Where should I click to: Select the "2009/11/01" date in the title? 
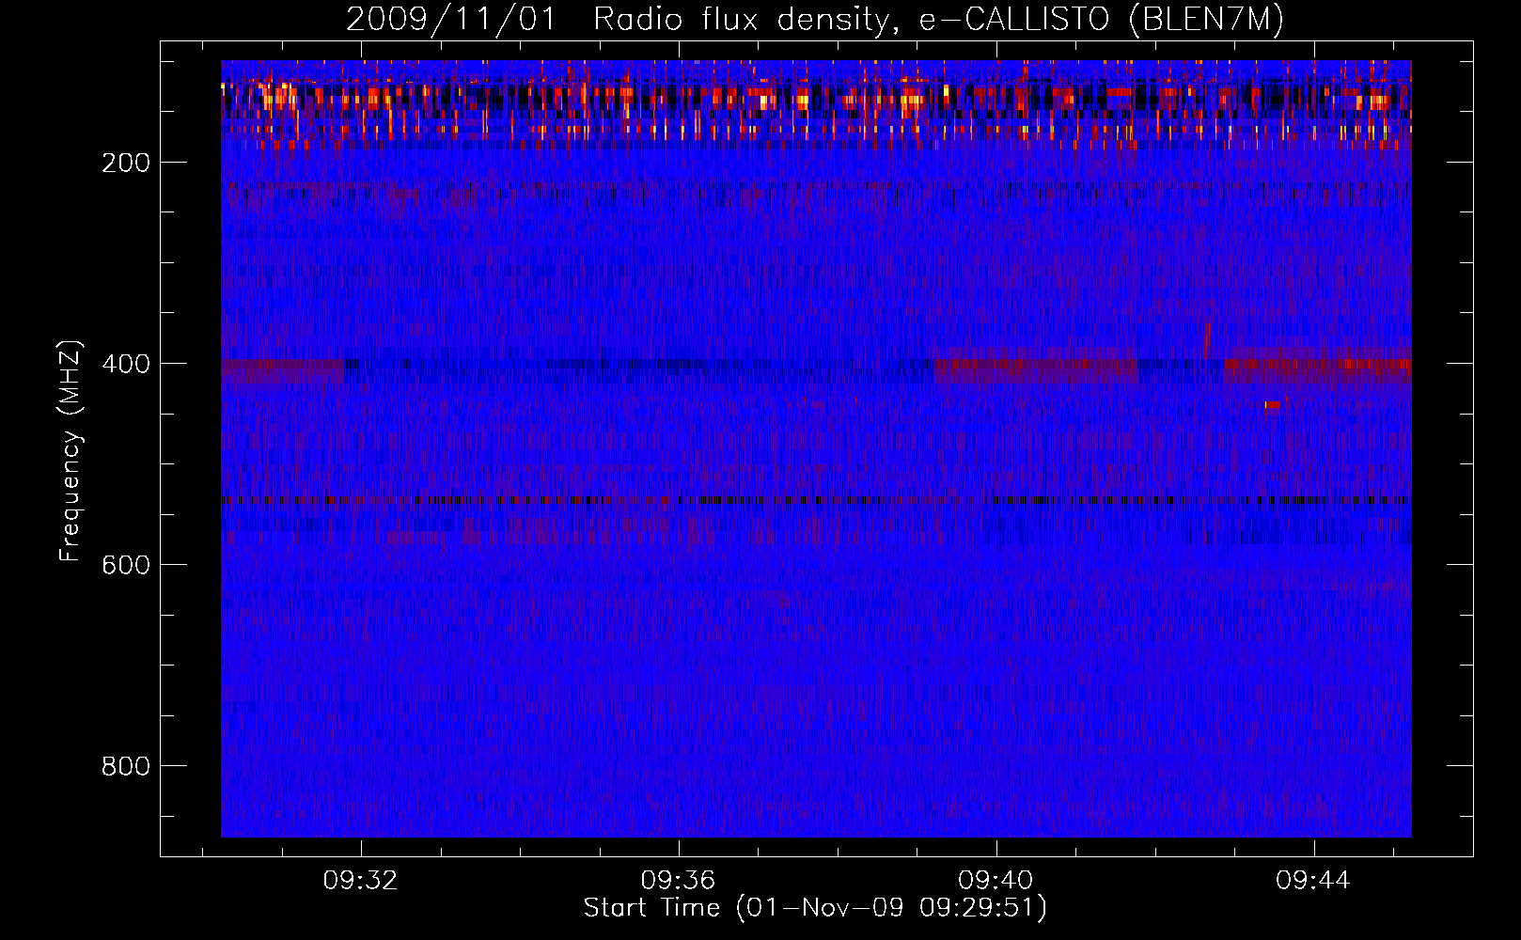[452, 20]
